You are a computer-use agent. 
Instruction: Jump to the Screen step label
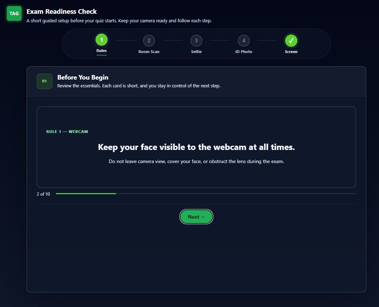point(291,52)
